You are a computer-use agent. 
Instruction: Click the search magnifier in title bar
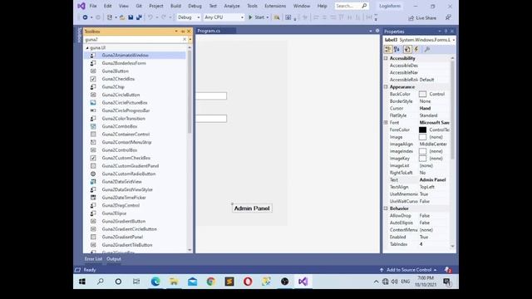click(x=364, y=6)
